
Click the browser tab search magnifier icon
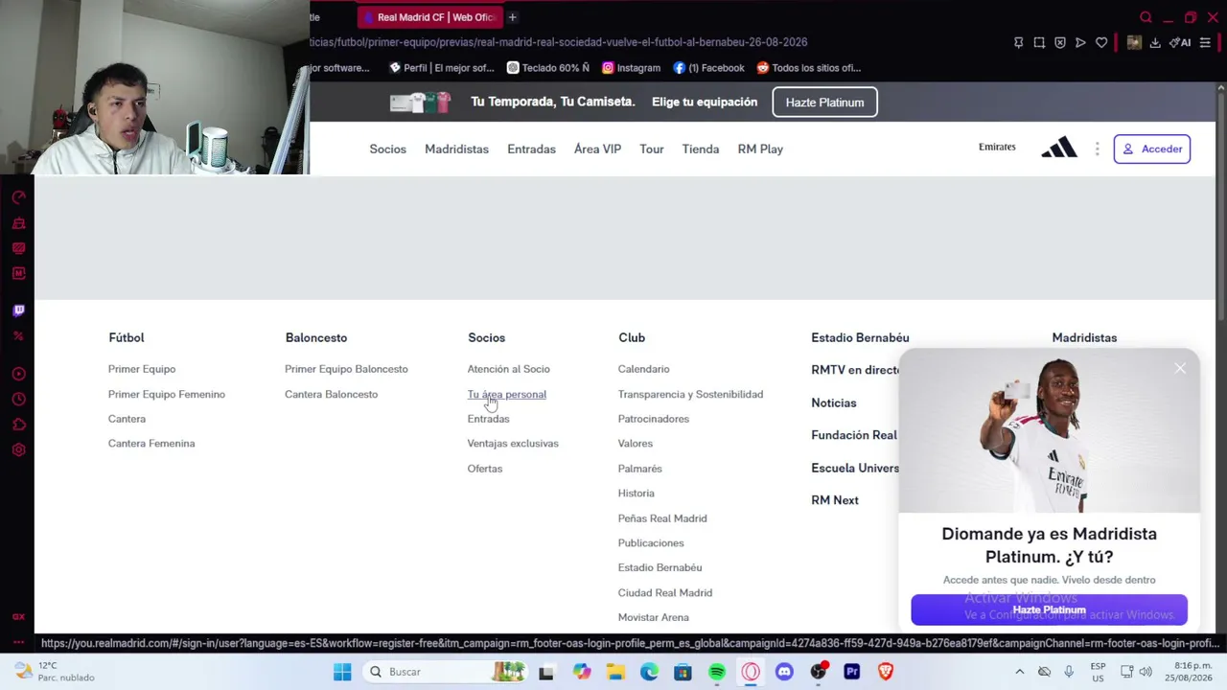tap(1146, 17)
